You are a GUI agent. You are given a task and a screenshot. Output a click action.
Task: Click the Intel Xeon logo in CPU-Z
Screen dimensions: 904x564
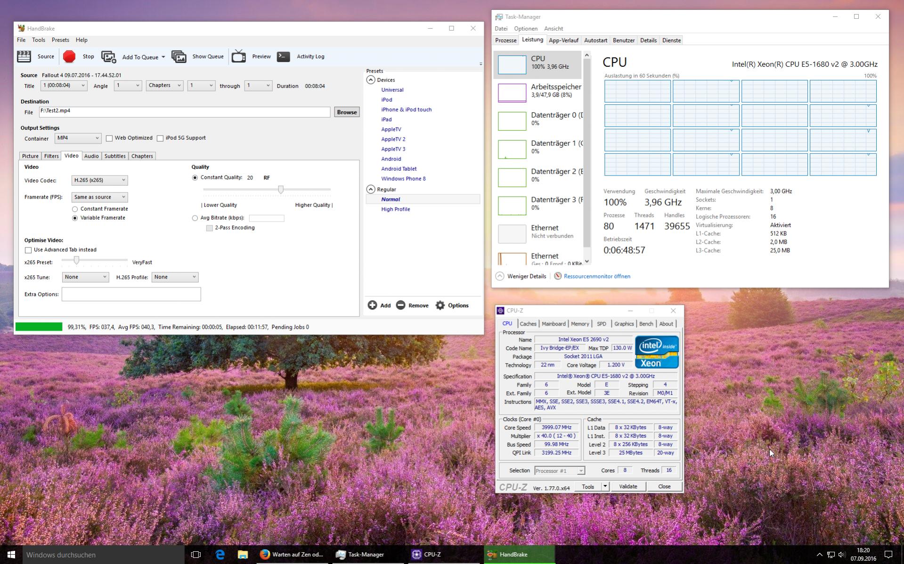pos(657,352)
